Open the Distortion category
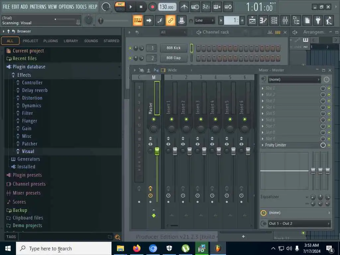 click(x=32, y=98)
